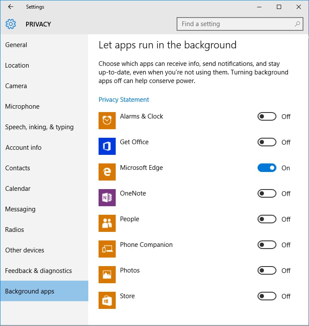Open Speech, inking, & typing section

point(44,127)
